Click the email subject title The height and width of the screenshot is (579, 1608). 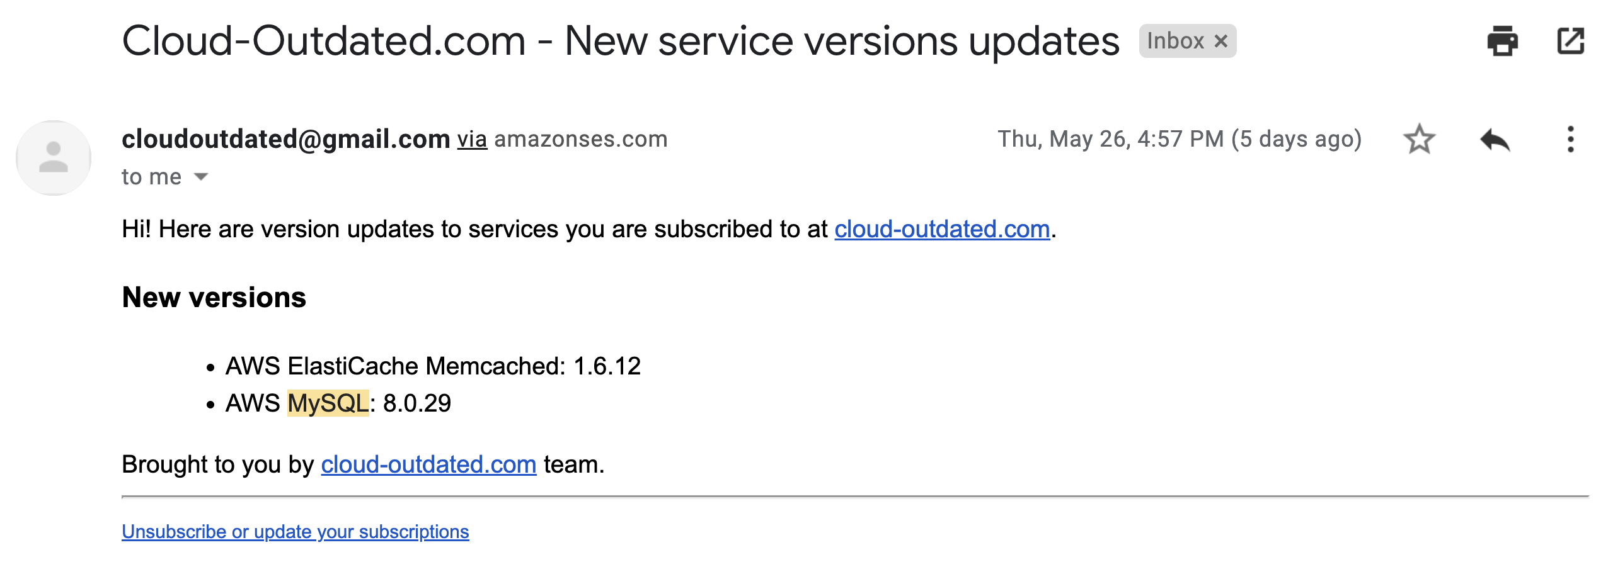coord(620,42)
